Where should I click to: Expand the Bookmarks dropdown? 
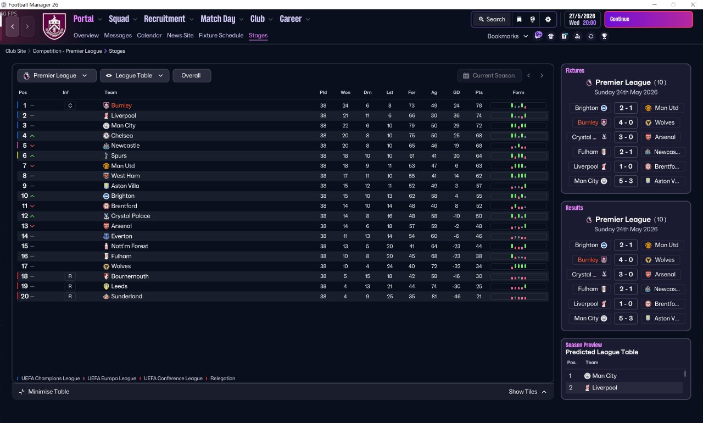[507, 36]
